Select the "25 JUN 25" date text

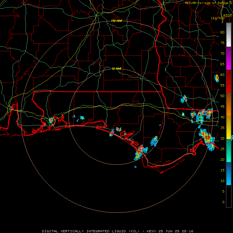(x=169, y=231)
